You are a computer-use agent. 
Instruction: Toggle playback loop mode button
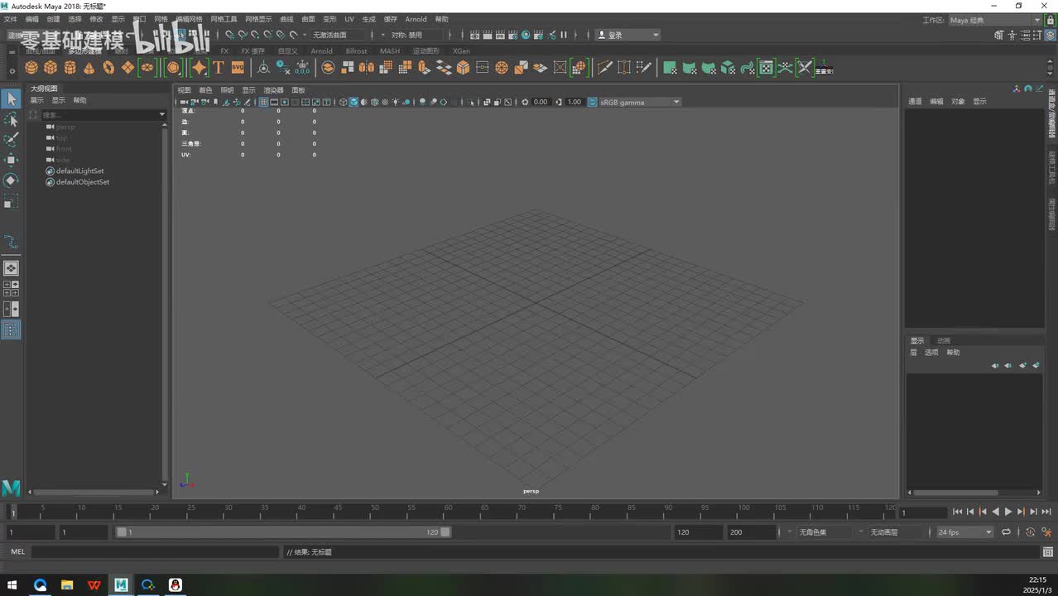(1006, 532)
